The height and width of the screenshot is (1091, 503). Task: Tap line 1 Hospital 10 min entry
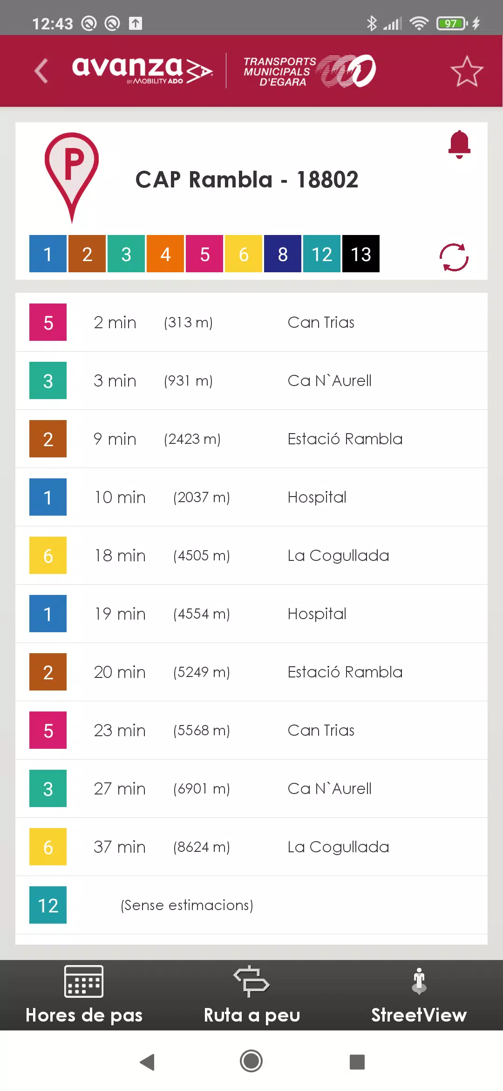point(251,497)
